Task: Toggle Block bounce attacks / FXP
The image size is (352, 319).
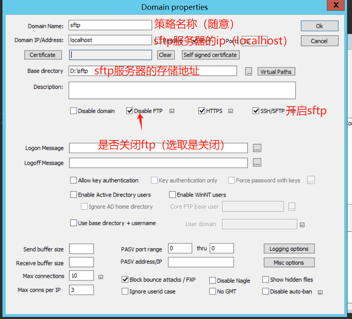Action: tap(125, 280)
